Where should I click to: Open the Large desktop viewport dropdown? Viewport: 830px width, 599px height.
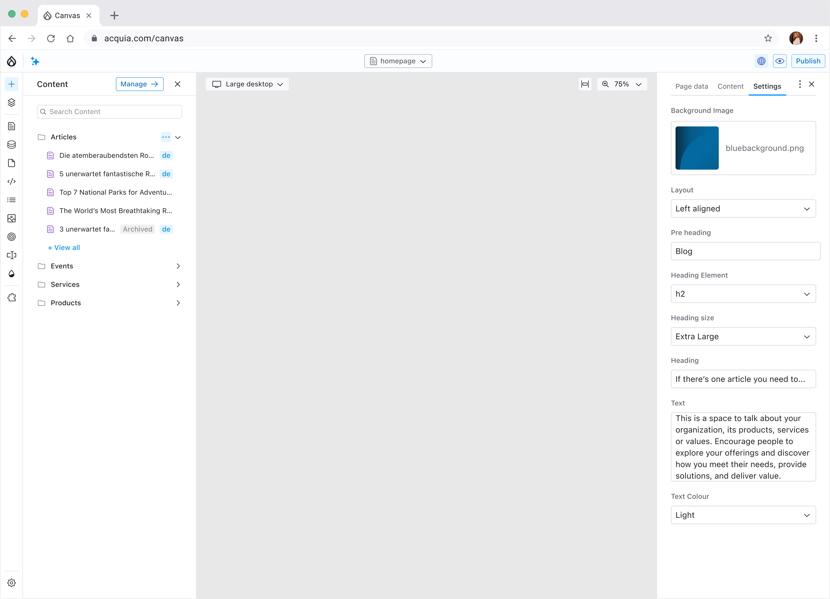click(x=247, y=84)
